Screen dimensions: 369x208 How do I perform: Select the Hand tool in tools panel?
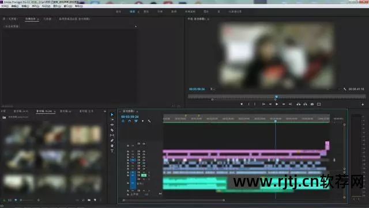[x=112, y=146]
